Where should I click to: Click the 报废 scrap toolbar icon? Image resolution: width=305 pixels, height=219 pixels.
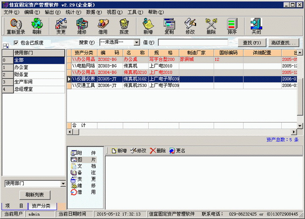(124, 26)
